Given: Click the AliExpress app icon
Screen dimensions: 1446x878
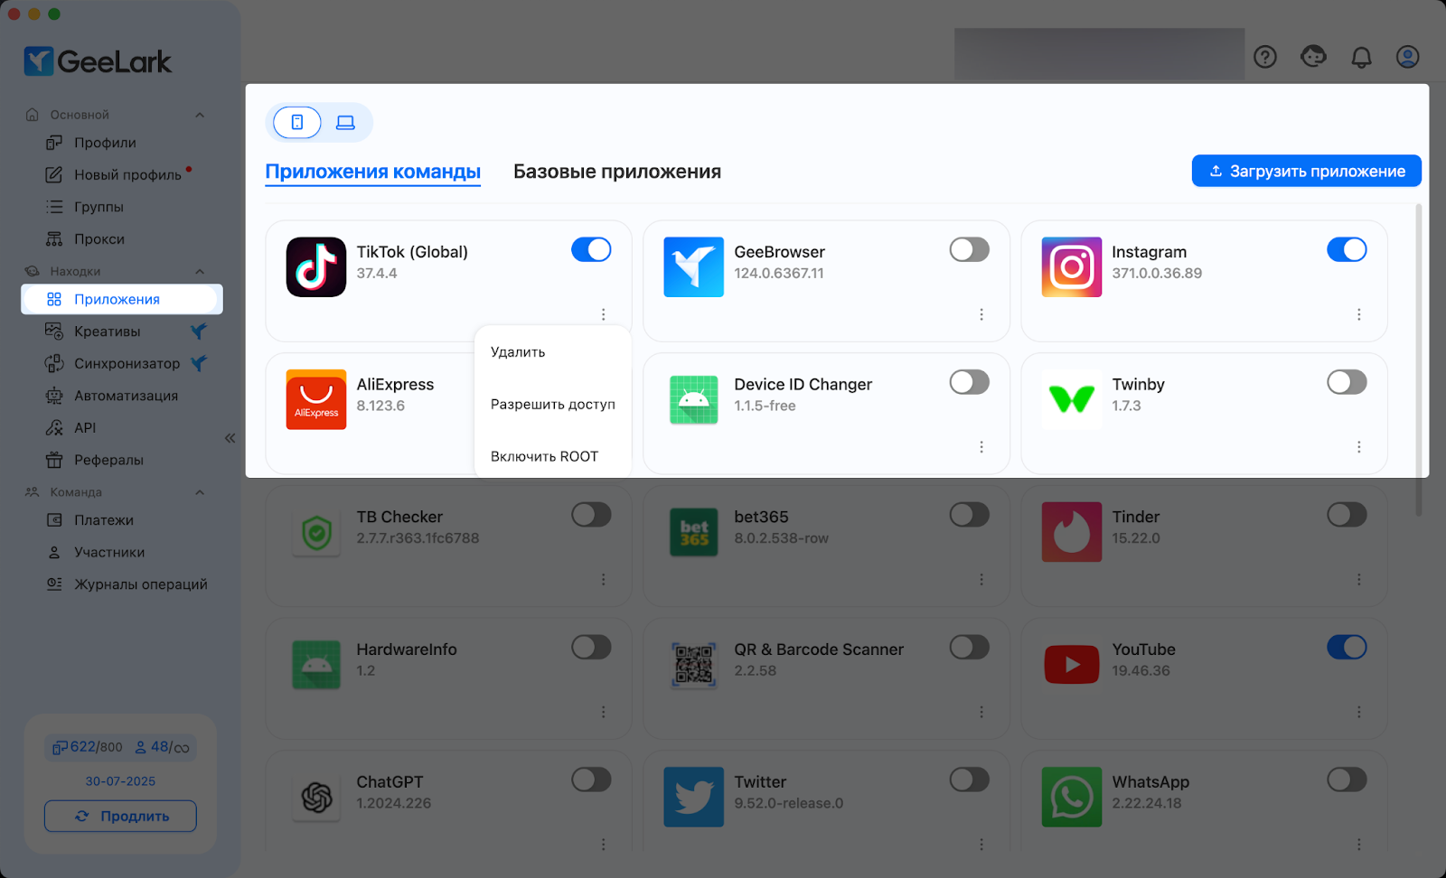Looking at the screenshot, I should (x=316, y=399).
